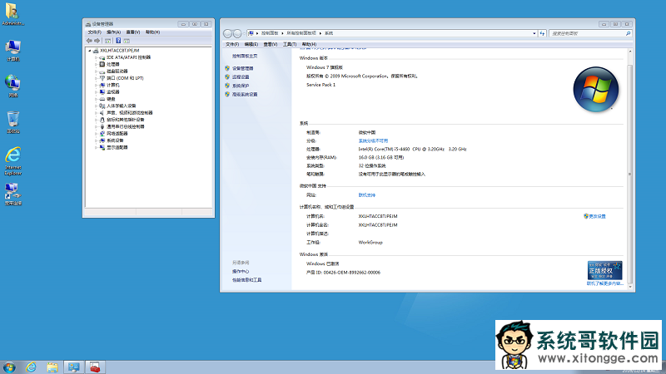
Task: Select the 系统设备 system devices icon
Action: [102, 140]
